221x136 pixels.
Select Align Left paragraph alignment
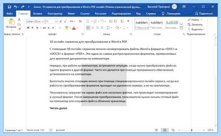tap(88, 28)
